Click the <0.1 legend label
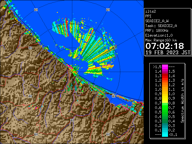Image resolution: width=192 pixels, height=144 pixels. click(173, 135)
